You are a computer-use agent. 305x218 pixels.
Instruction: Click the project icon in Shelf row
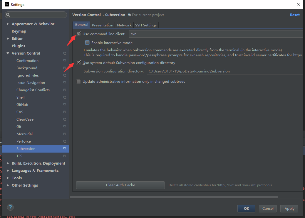point(65,97)
